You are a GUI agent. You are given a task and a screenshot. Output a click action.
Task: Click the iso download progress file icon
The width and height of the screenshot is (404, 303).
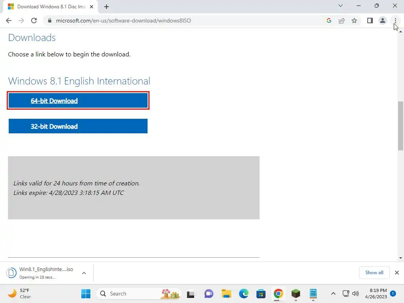[11, 273]
